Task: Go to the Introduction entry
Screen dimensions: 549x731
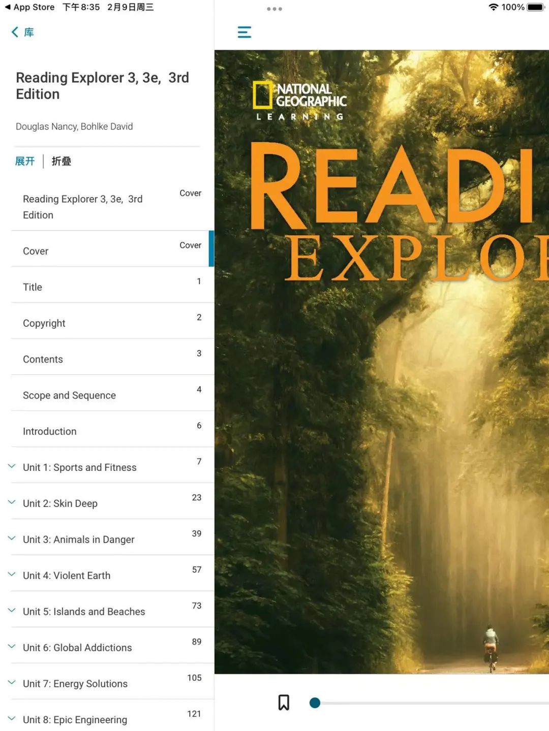Action: coord(112,429)
